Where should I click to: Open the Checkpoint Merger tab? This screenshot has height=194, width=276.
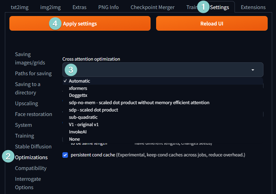pyautogui.click(x=152, y=7)
